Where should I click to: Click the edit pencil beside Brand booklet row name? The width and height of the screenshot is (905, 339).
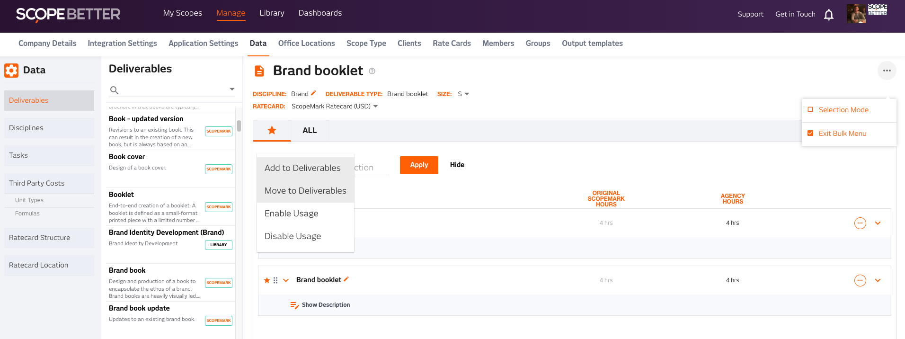pos(346,279)
